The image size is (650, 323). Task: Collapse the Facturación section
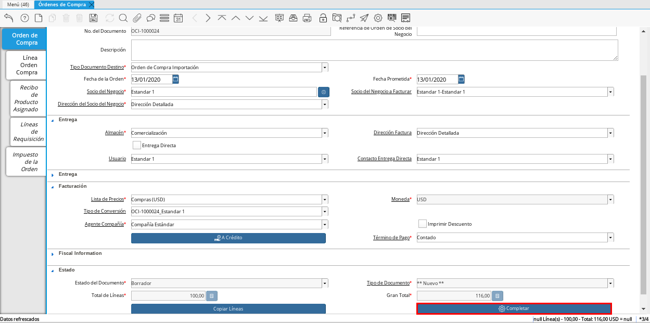(x=53, y=186)
